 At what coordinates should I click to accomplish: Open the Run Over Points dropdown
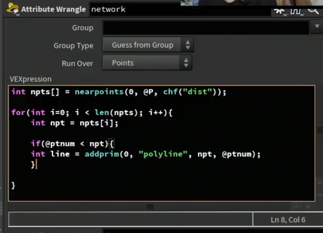(x=147, y=63)
